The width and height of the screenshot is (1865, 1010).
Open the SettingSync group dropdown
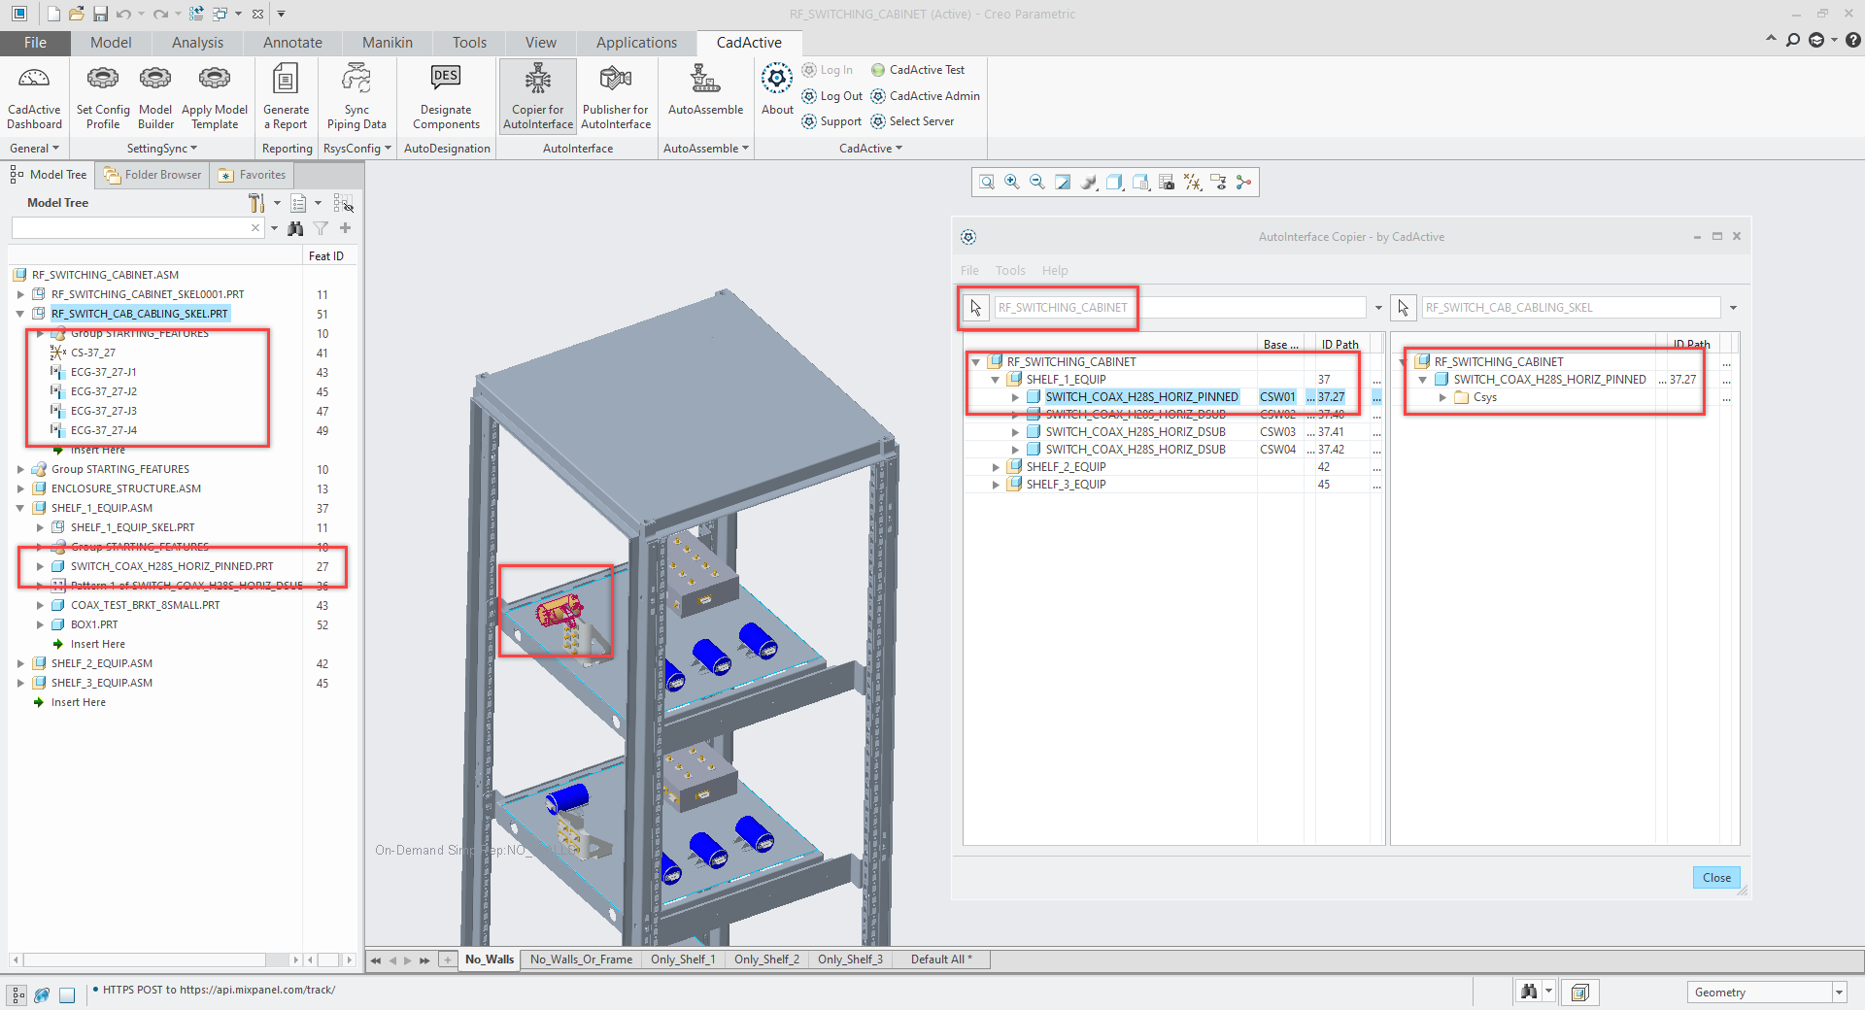click(x=162, y=149)
